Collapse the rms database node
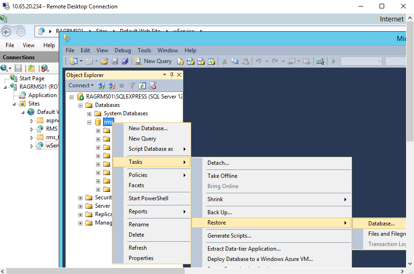This screenshot has height=274, width=414. point(89,122)
